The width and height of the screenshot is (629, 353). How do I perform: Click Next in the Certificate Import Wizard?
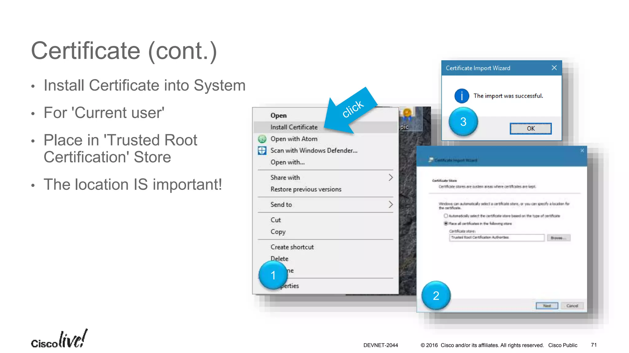pyautogui.click(x=547, y=306)
